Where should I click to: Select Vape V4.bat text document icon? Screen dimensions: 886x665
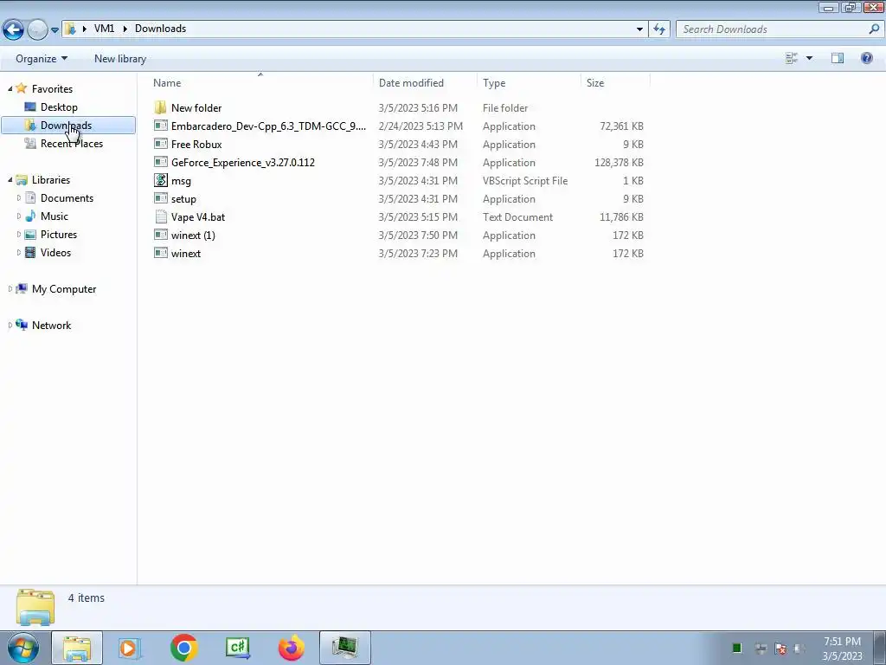coord(160,216)
